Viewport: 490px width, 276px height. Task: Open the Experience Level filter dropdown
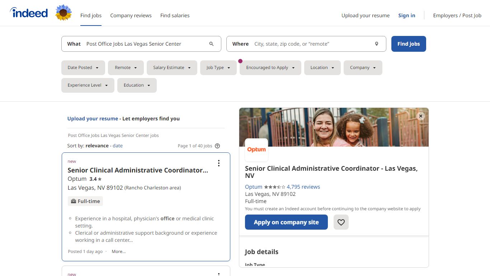[88, 85]
